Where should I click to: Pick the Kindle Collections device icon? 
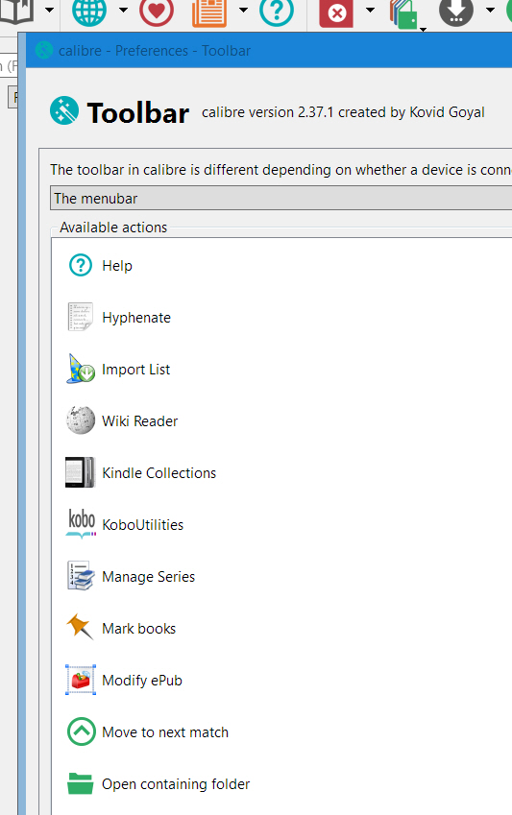[x=81, y=472]
